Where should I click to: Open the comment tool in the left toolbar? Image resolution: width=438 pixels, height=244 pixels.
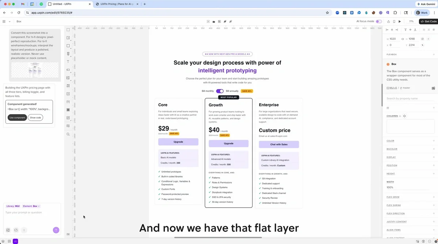coord(68,126)
